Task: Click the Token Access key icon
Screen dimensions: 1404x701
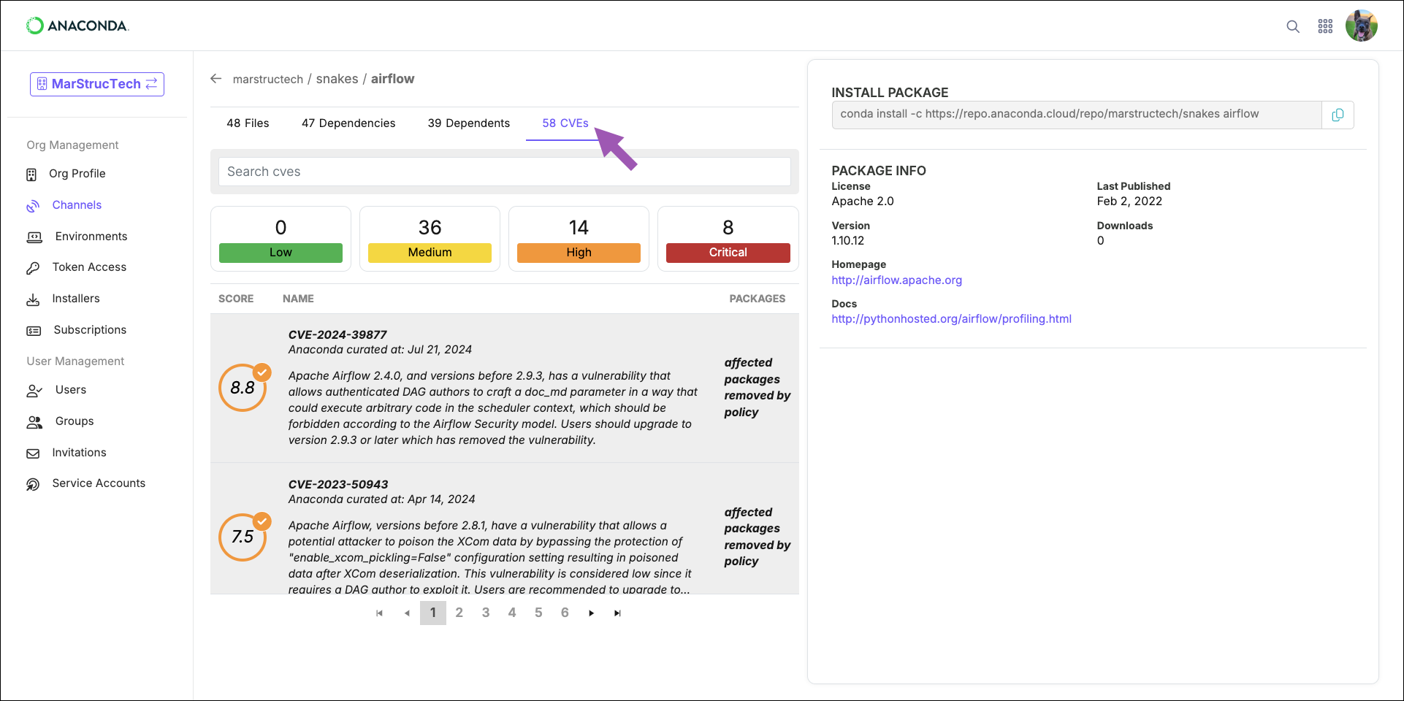Action: [33, 268]
